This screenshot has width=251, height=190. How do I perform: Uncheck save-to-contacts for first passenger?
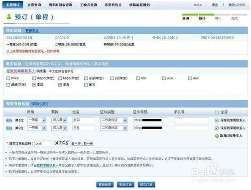click(x=217, y=121)
